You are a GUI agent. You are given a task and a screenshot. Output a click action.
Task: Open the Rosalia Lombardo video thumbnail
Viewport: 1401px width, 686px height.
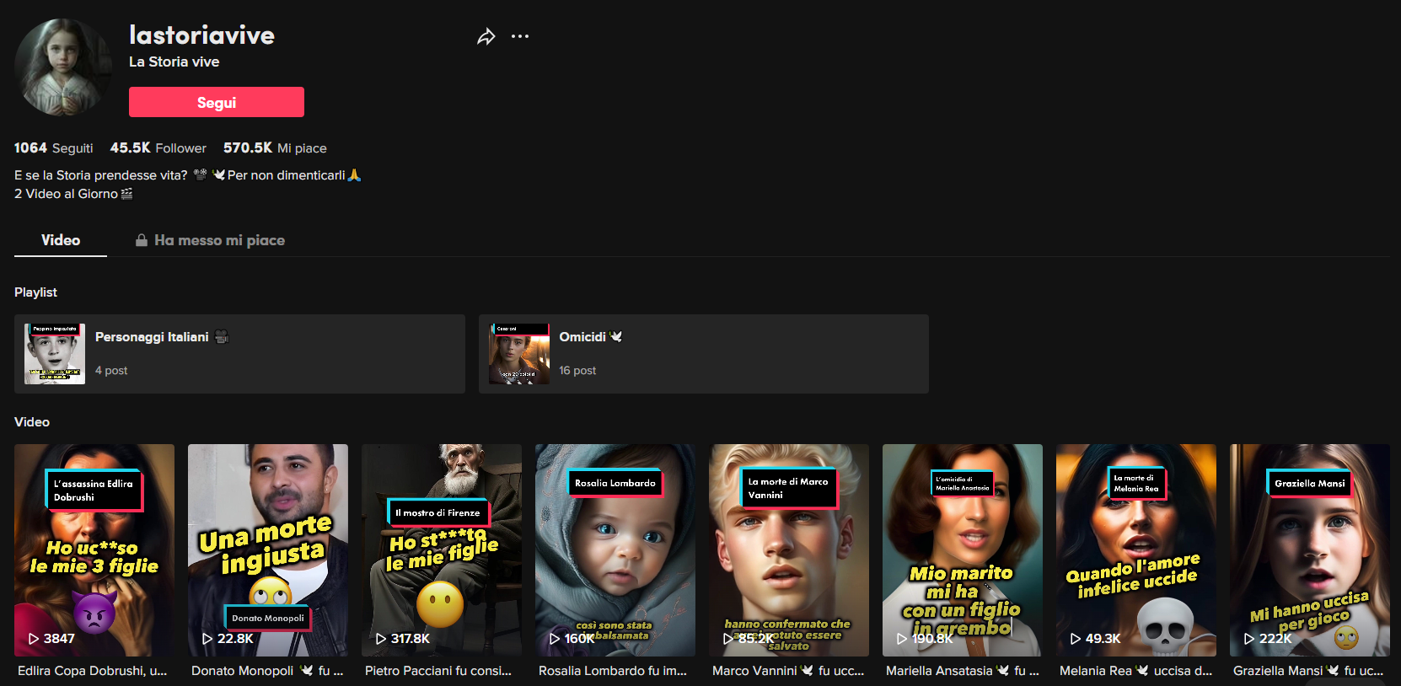click(x=615, y=549)
